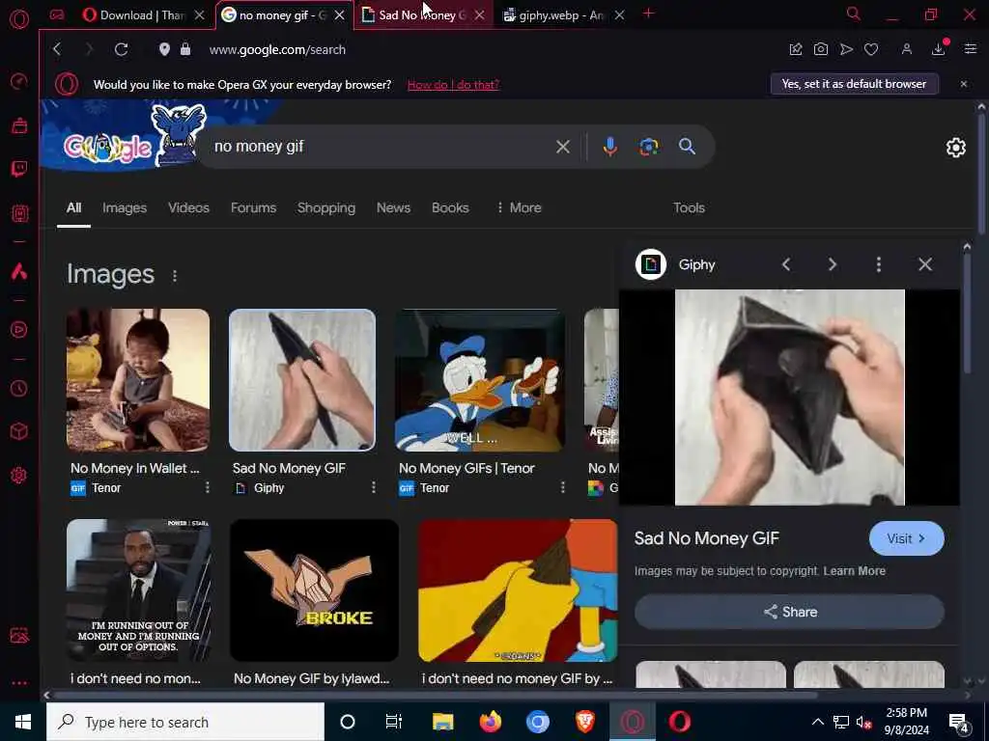Open a new browser tab with plus
The image size is (989, 741).
click(x=648, y=14)
